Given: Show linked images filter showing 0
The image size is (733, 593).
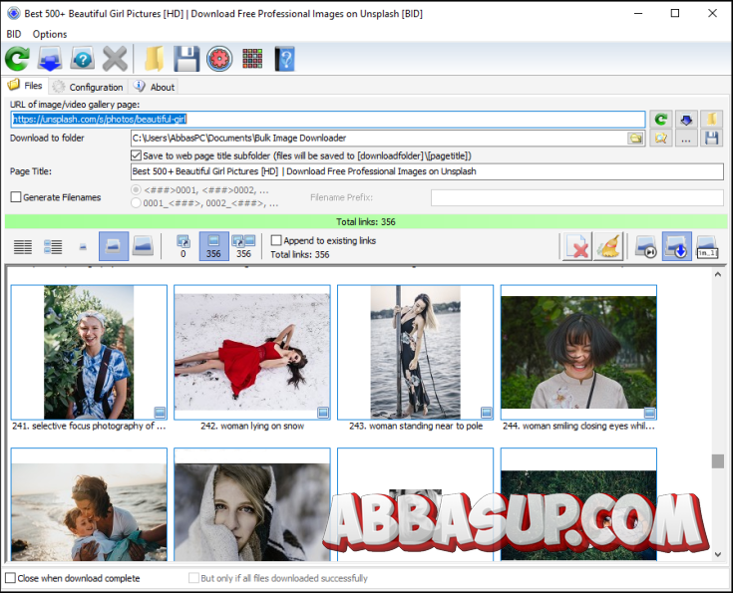Looking at the screenshot, I should [183, 246].
